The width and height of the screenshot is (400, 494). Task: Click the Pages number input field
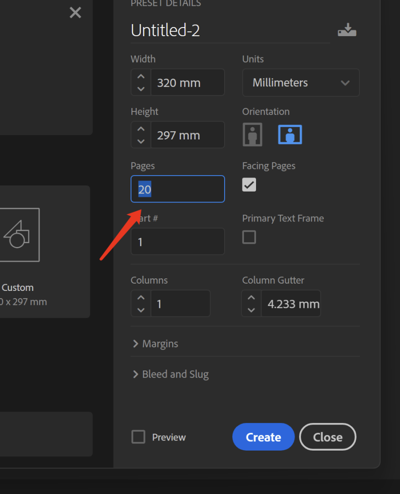click(x=178, y=189)
